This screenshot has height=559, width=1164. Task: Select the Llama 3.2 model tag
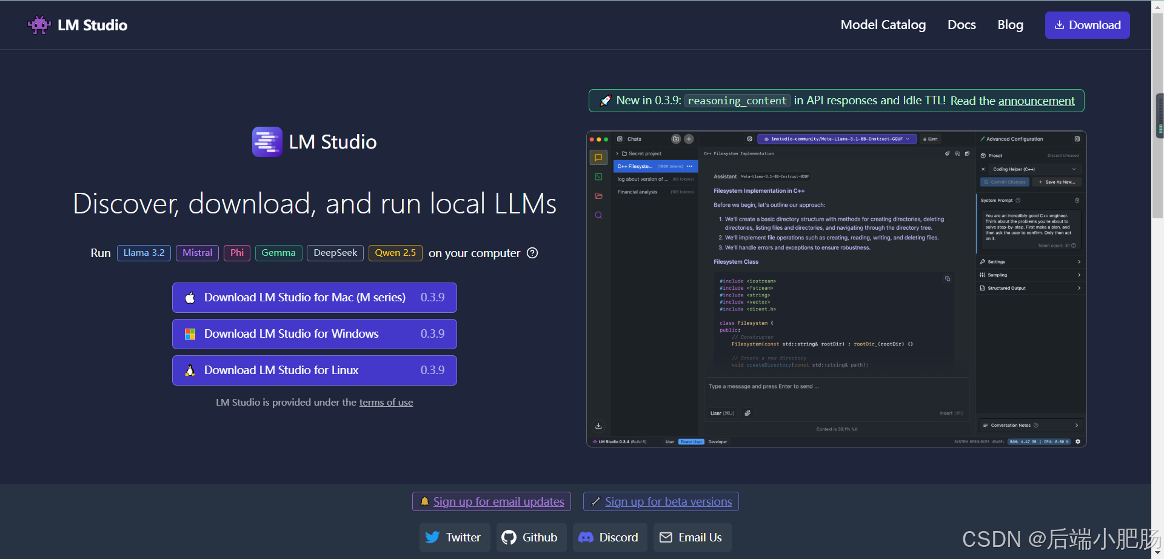tap(144, 253)
